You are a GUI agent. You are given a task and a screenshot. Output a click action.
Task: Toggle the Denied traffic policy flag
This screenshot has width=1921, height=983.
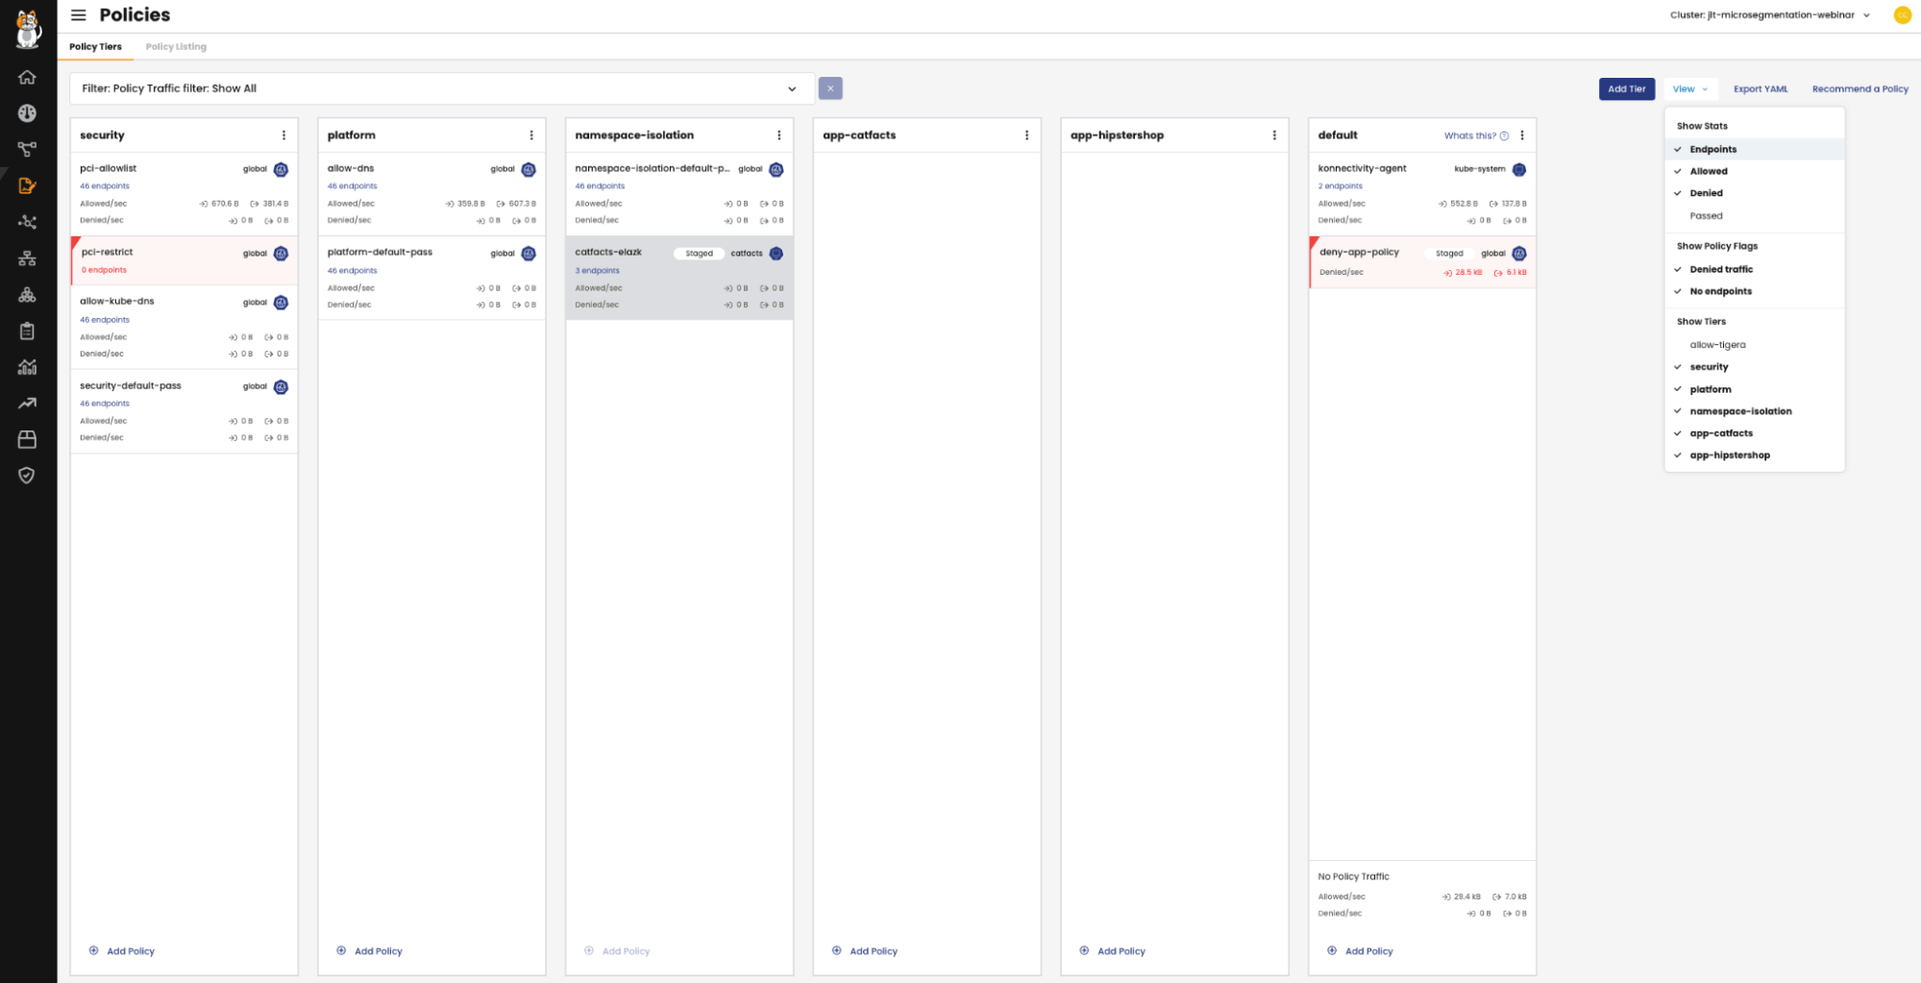point(1754,269)
